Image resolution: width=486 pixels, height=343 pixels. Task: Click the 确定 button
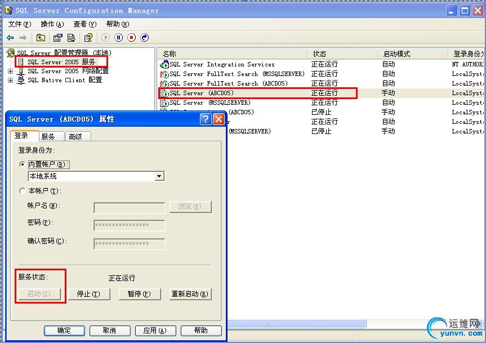coord(64,331)
